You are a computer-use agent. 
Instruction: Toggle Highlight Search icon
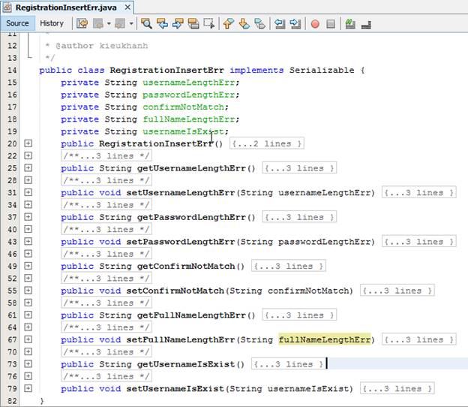[193, 23]
